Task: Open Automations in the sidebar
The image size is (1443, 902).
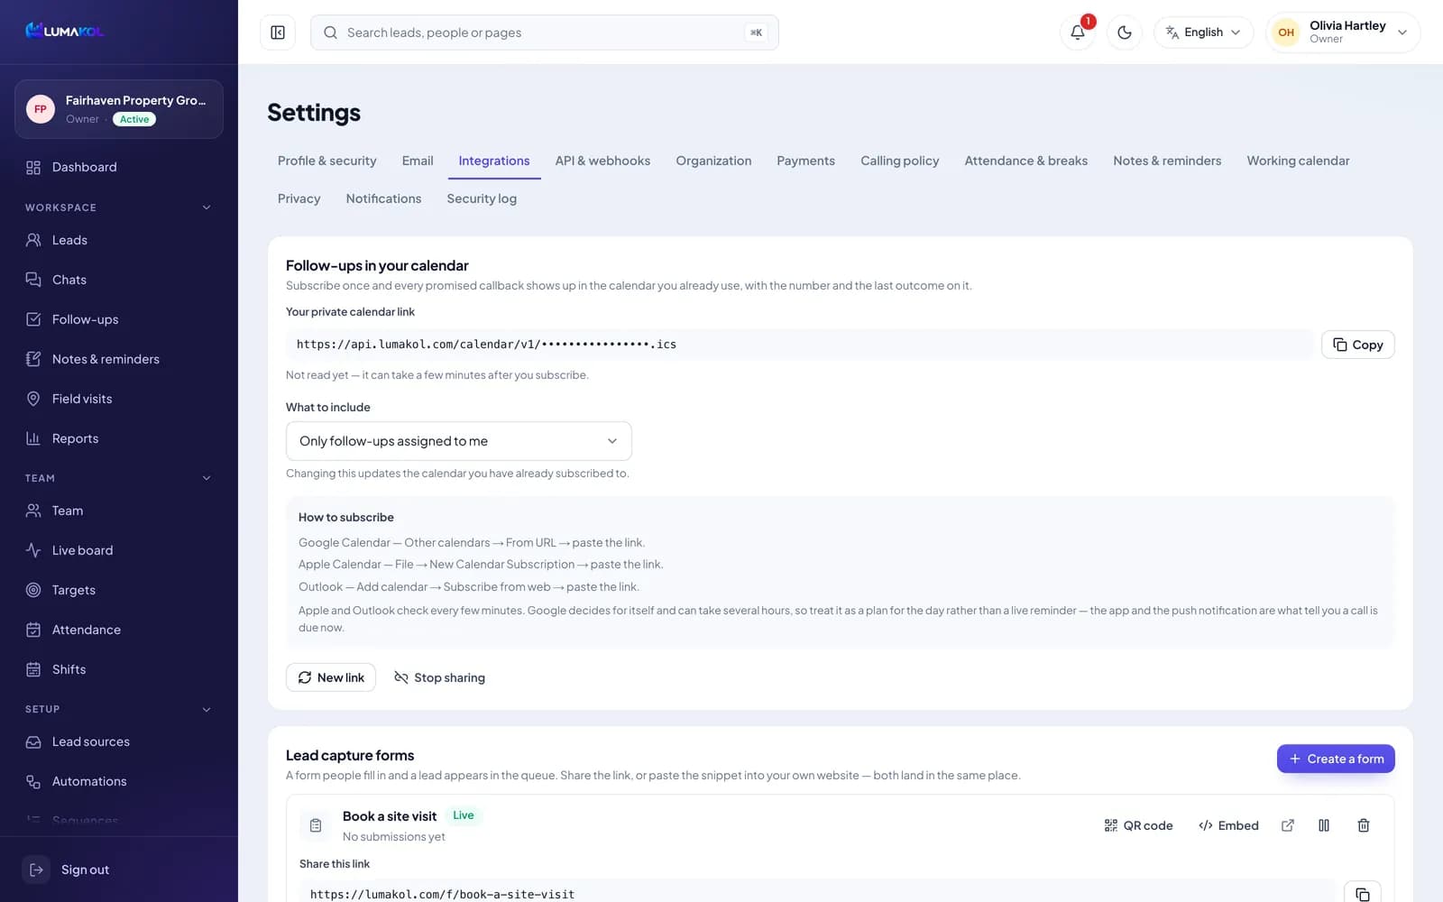Action: click(x=119, y=781)
